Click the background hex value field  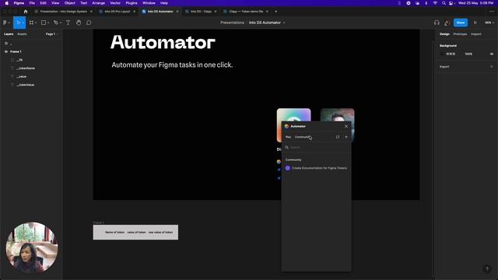(451, 54)
